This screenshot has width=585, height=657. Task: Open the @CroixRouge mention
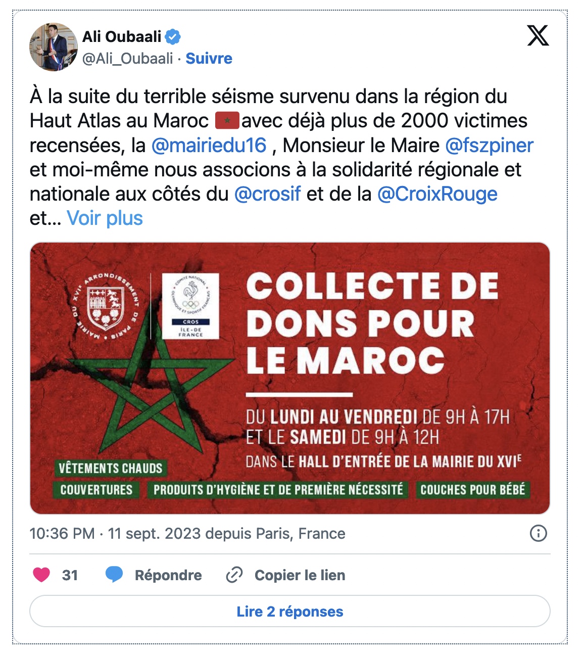tap(437, 194)
